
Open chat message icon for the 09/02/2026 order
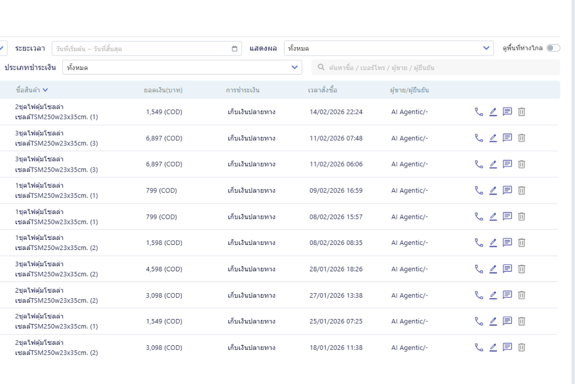(508, 191)
